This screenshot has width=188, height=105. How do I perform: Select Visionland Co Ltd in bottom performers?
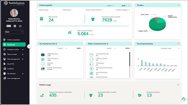click(x=102, y=54)
